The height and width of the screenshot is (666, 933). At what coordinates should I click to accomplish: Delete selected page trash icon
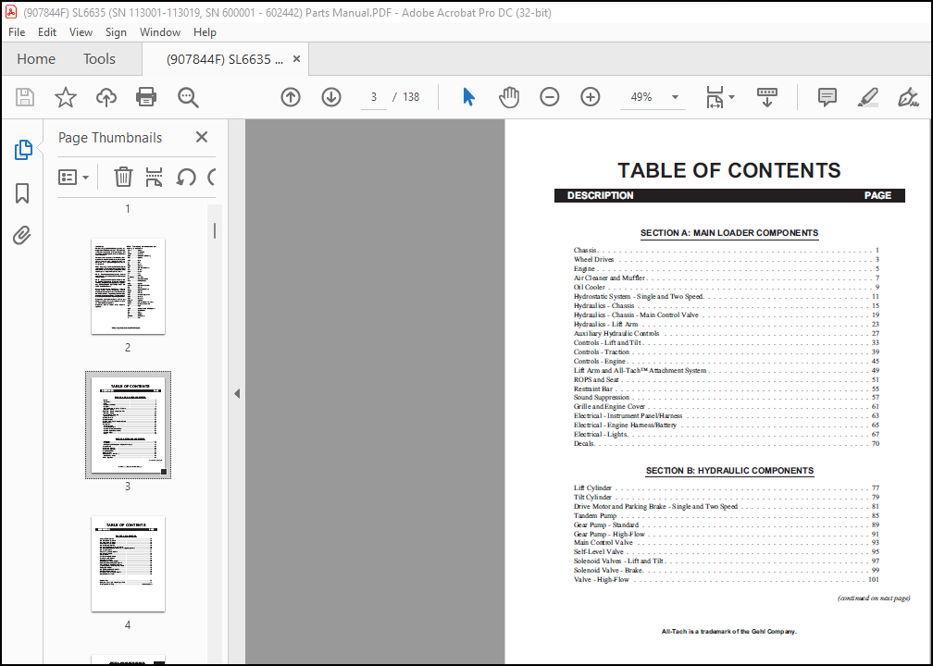point(123,177)
